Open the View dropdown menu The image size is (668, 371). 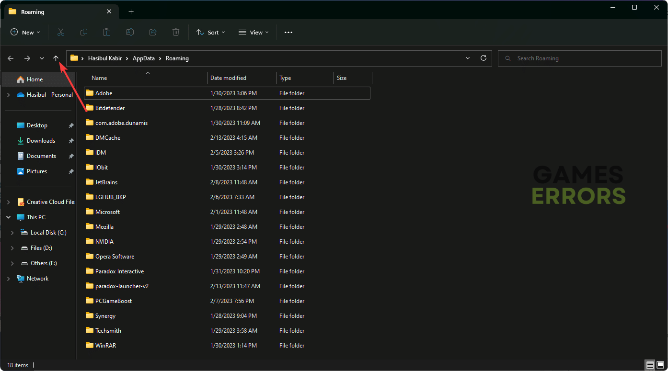(253, 33)
